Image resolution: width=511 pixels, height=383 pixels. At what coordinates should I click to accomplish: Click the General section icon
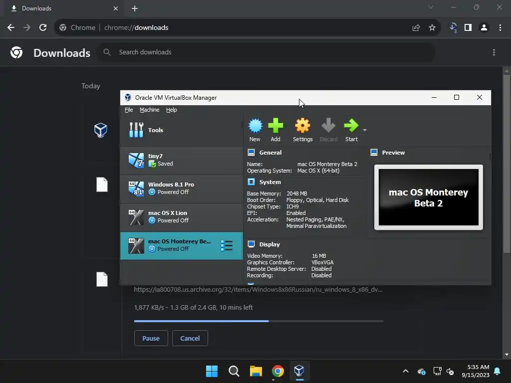tap(251, 153)
